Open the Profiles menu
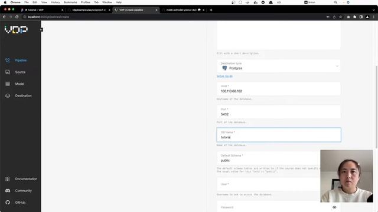This screenshot has height=212, width=378. pyautogui.click(x=85, y=2)
